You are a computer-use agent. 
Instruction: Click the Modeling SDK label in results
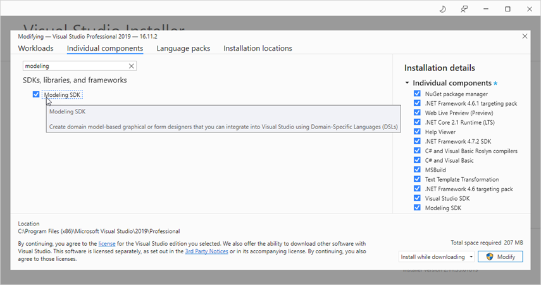click(x=62, y=94)
